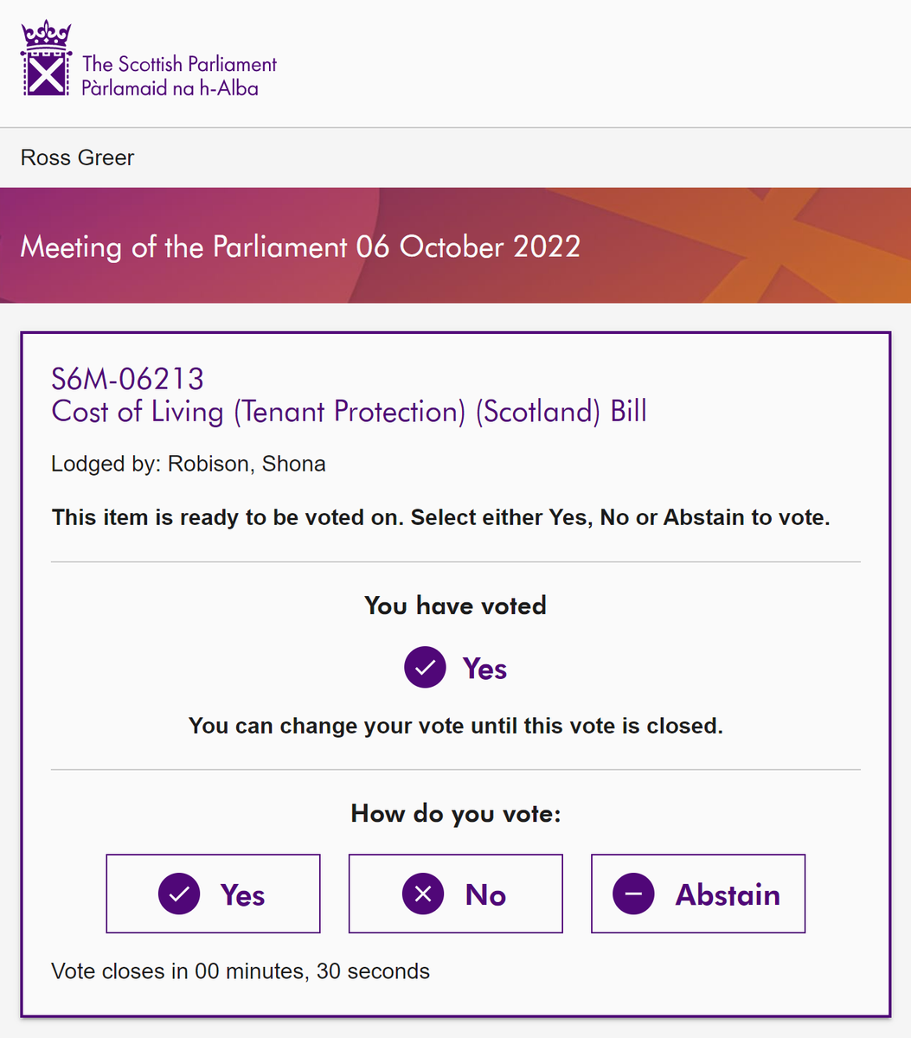Image resolution: width=911 pixels, height=1038 pixels.
Task: Click the Meeting of the Parliament banner heading
Action: click(x=300, y=247)
